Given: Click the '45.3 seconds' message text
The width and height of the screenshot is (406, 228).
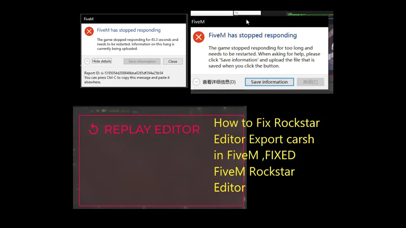Looking at the screenshot, I should pos(138,44).
